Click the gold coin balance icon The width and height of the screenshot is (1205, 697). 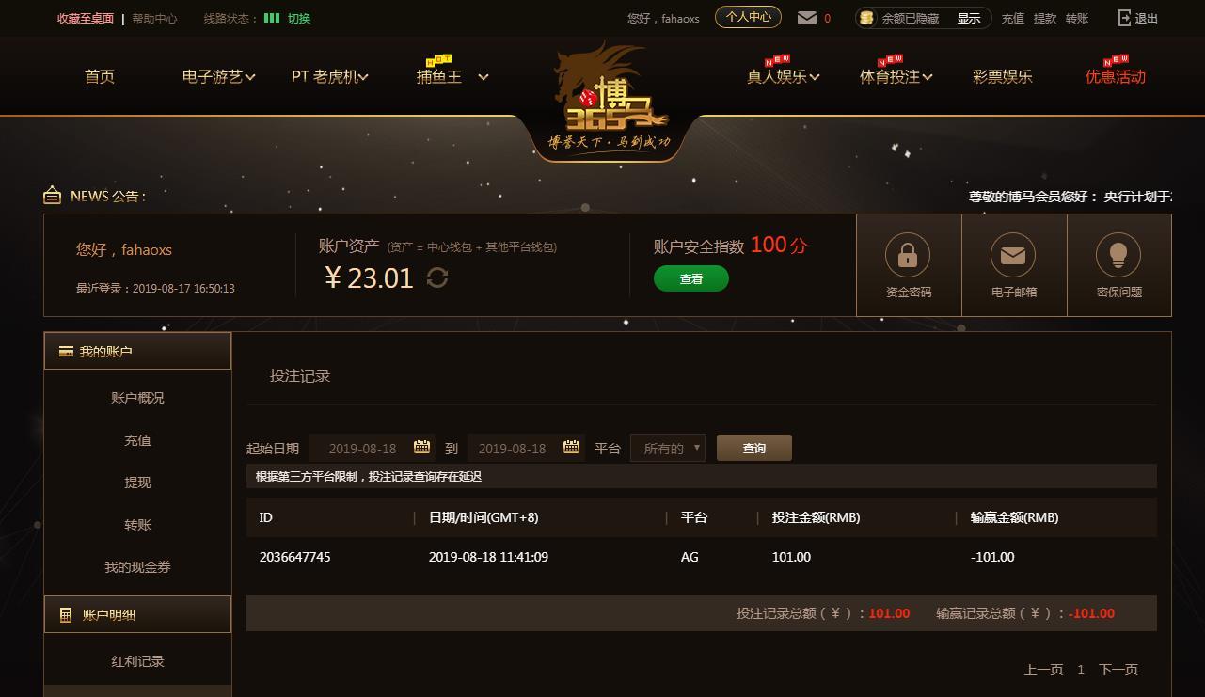[x=867, y=18]
